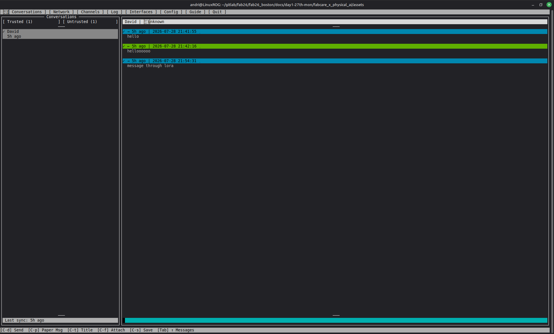This screenshot has height=334, width=554.
Task: Select the received 21:42:16 message header
Action: coord(335,46)
